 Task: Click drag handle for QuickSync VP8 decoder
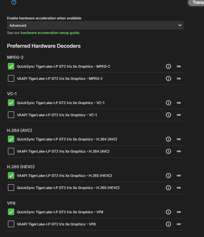click(179, 212)
